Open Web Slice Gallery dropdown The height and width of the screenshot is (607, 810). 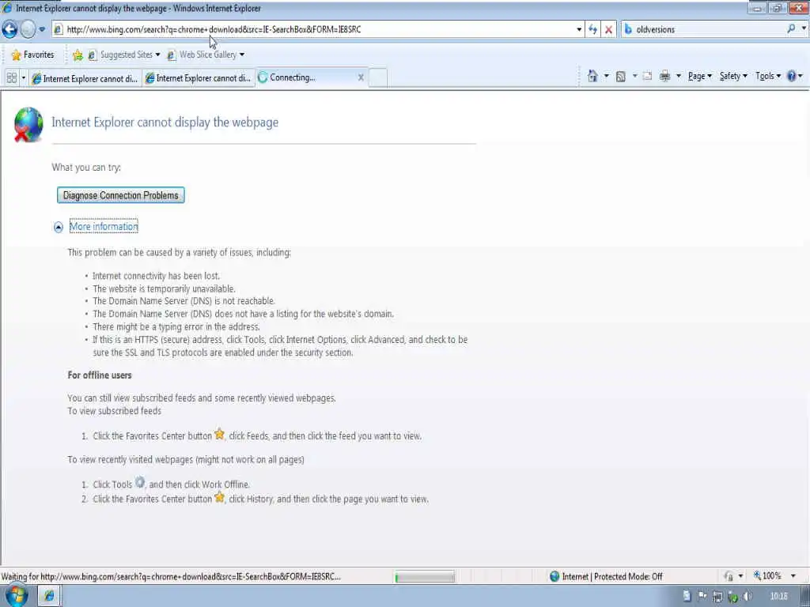[206, 55]
